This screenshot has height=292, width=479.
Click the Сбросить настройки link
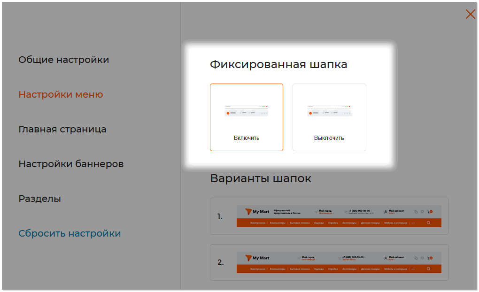(x=70, y=233)
